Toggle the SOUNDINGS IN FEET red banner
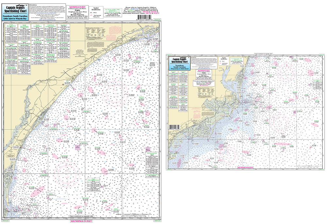 point(82,221)
